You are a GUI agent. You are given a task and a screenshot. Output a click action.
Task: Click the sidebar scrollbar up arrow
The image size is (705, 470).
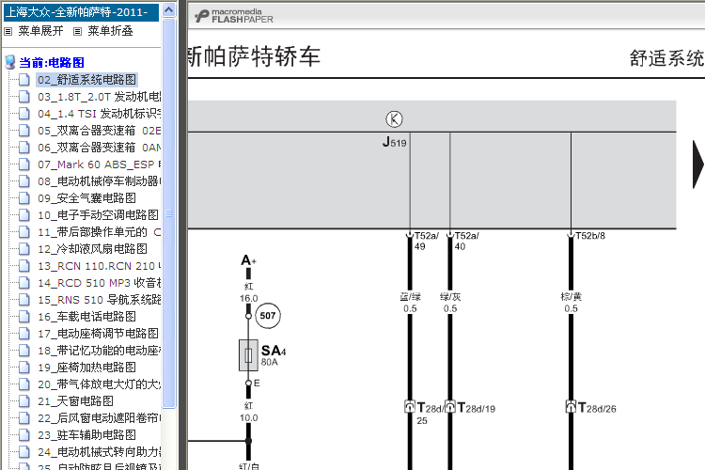click(168, 10)
